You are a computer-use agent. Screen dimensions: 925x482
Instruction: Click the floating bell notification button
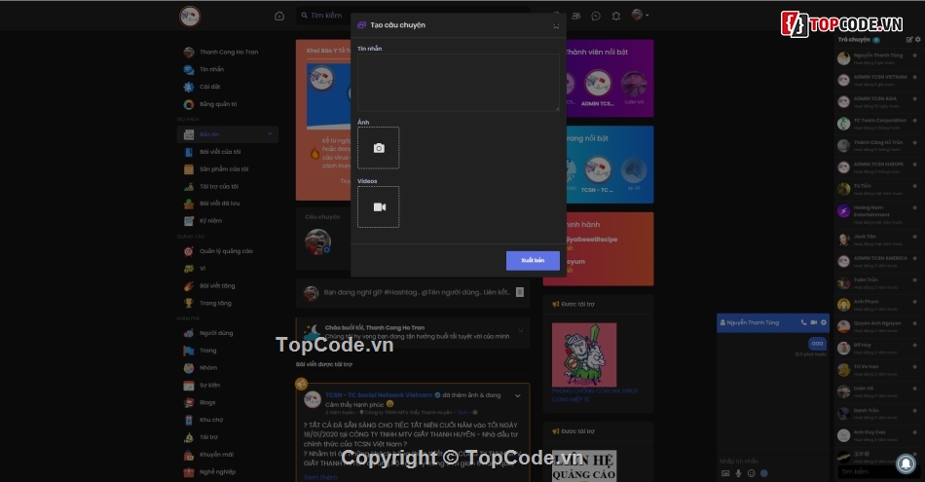906,463
